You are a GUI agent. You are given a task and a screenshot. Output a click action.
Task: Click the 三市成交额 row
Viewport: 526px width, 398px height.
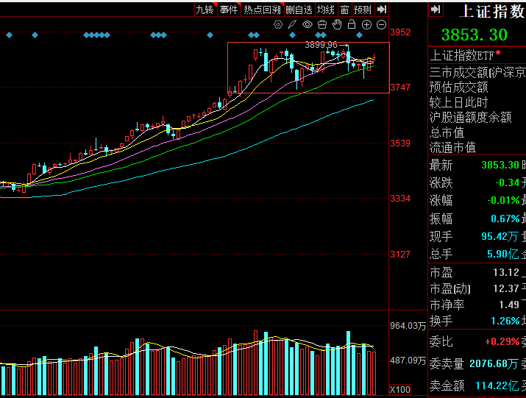pos(477,72)
